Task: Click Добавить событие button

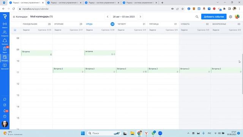Action: coord(214,17)
